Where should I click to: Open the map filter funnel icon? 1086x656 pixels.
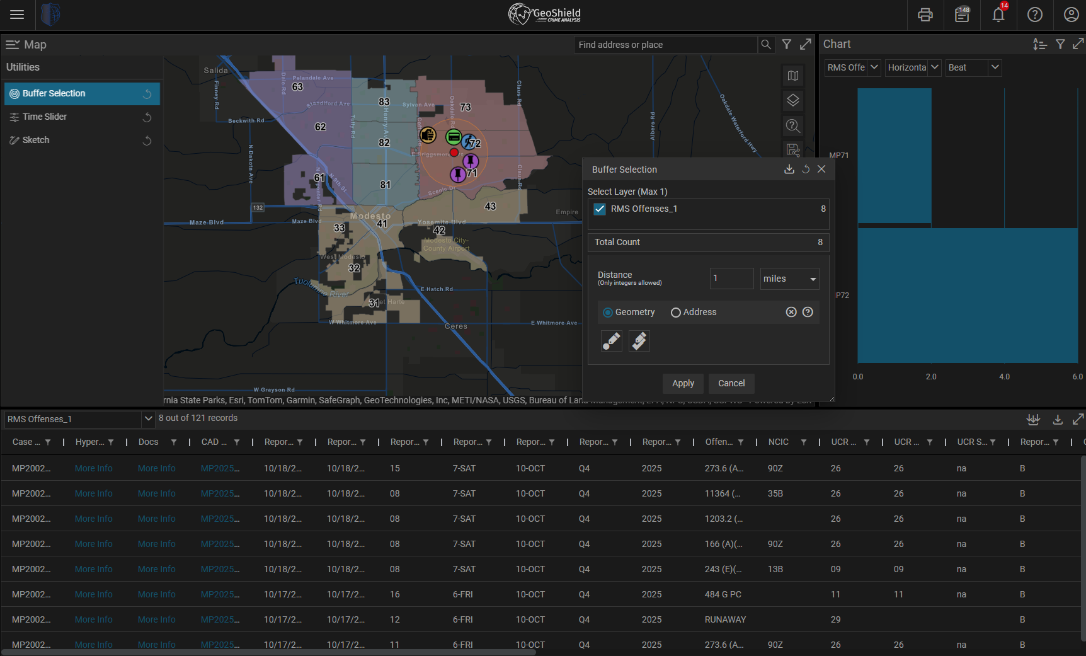coord(787,45)
